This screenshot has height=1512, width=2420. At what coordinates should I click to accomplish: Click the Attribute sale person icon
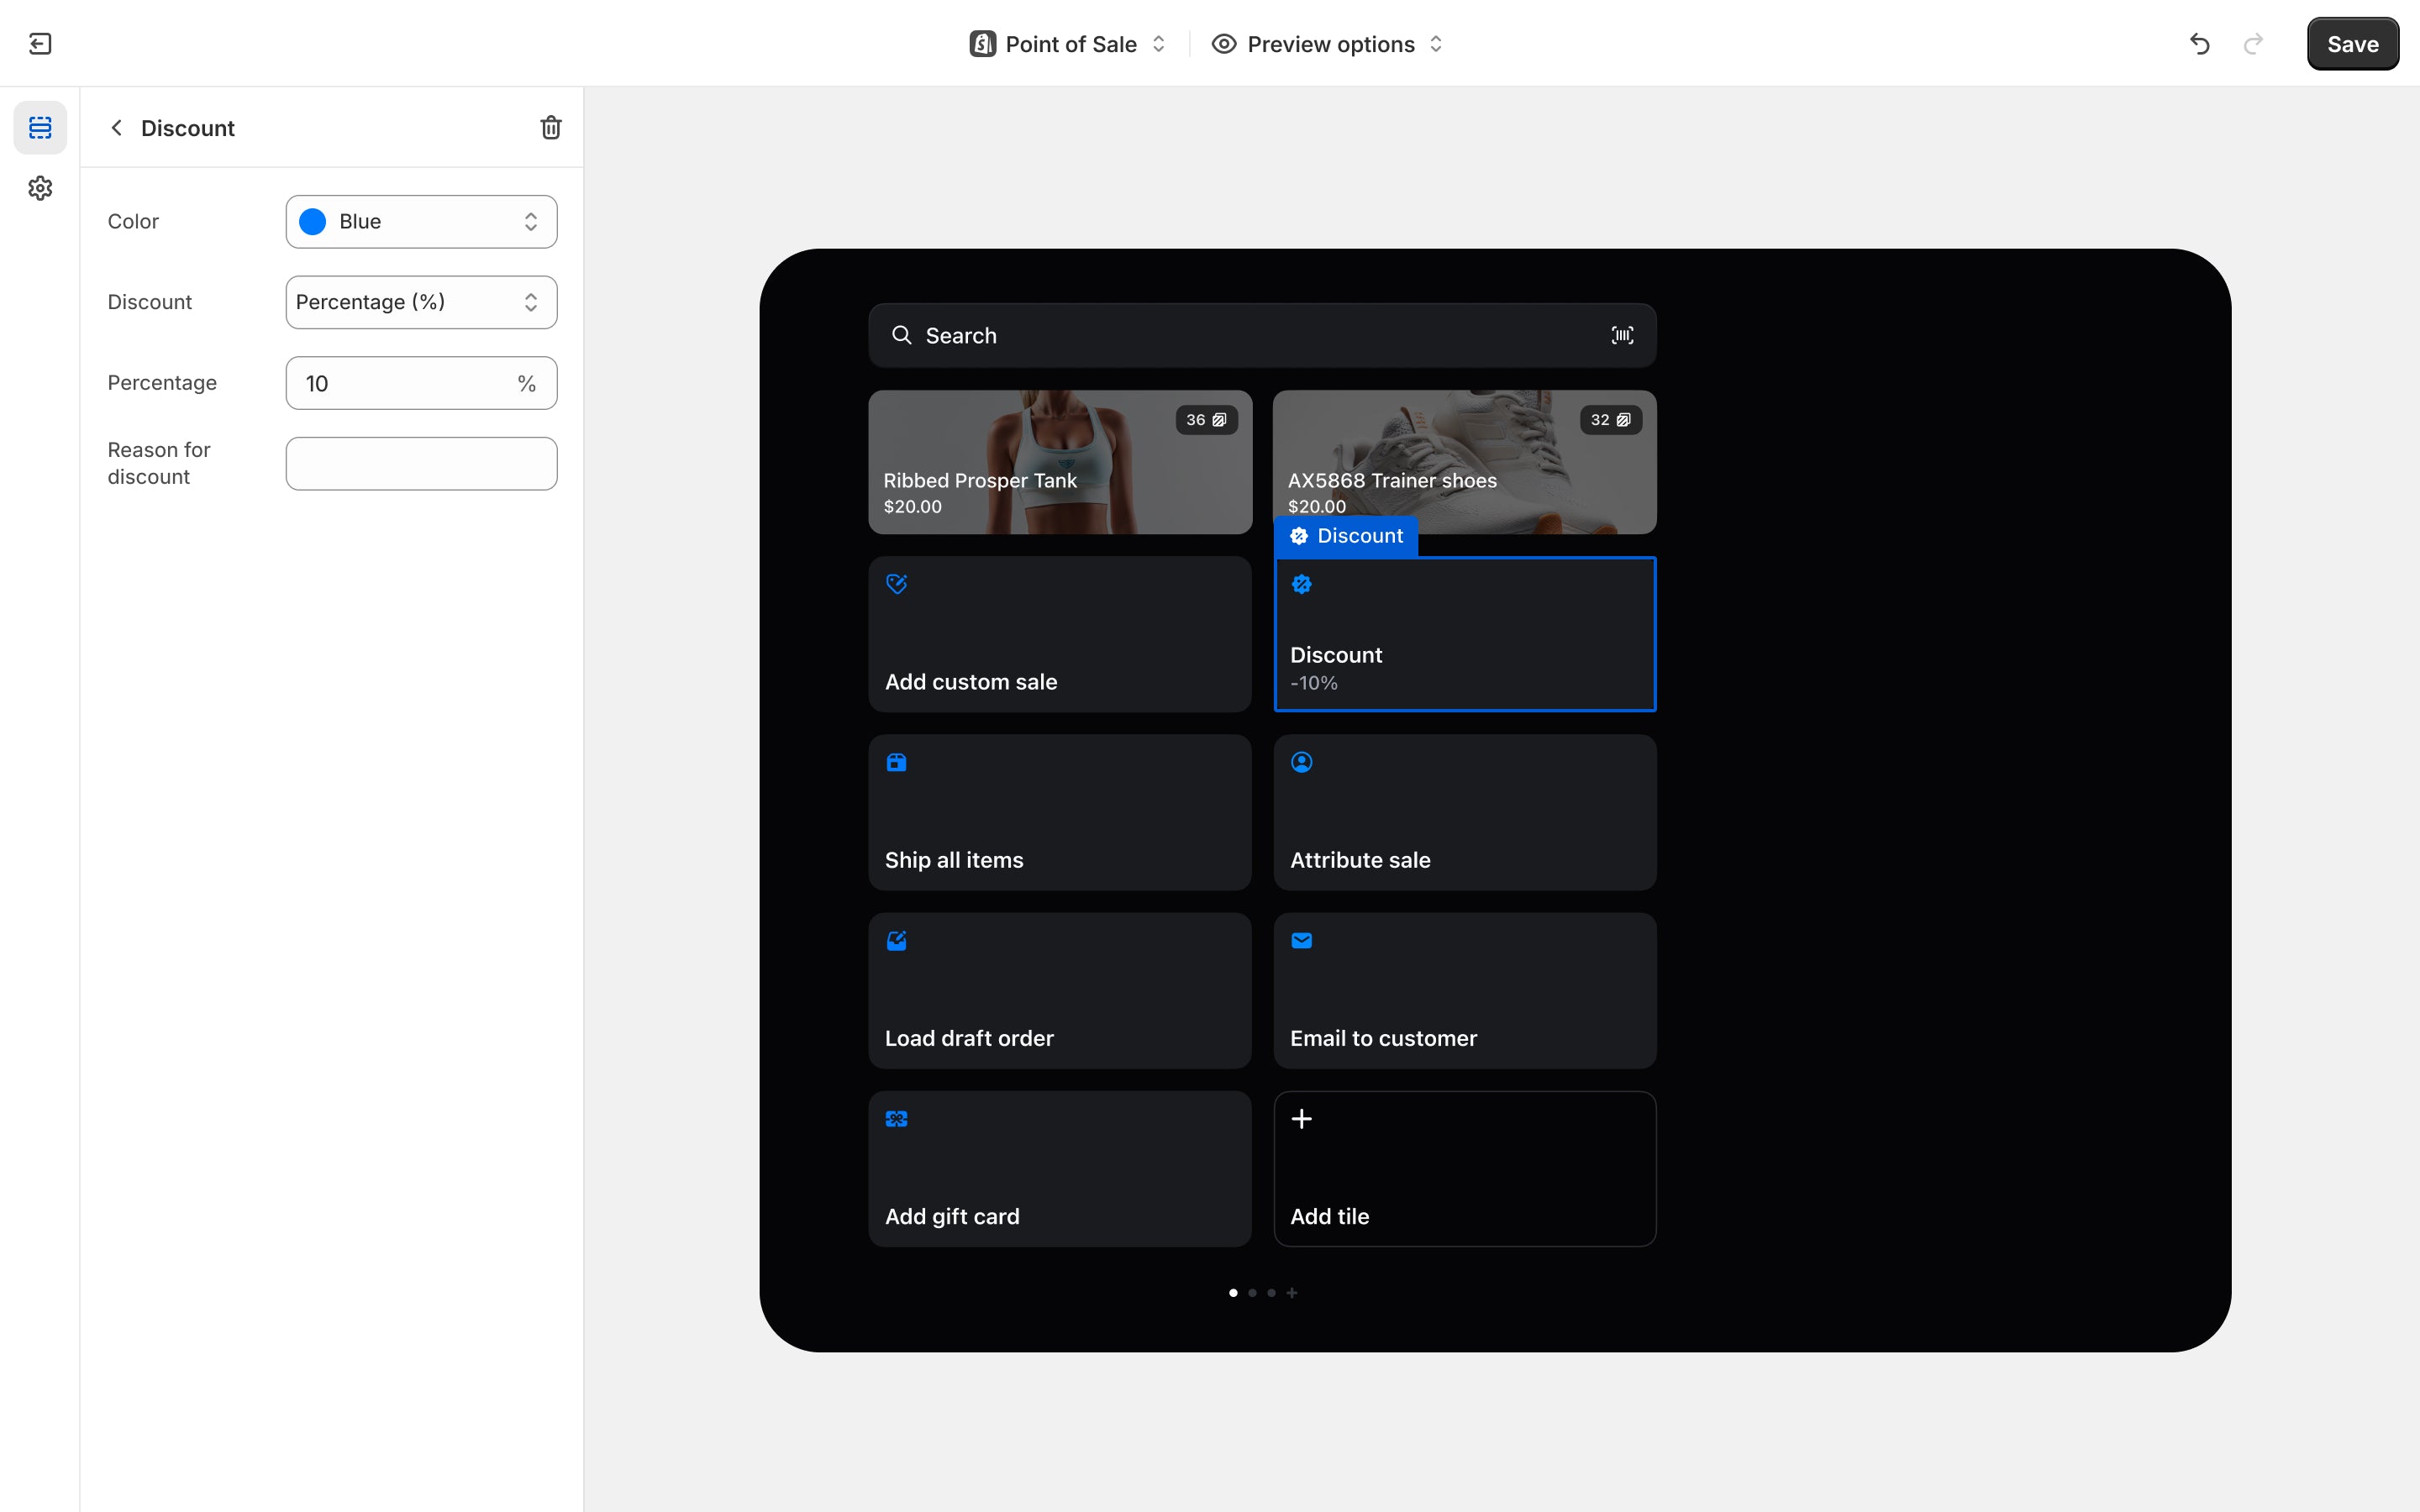click(1302, 762)
